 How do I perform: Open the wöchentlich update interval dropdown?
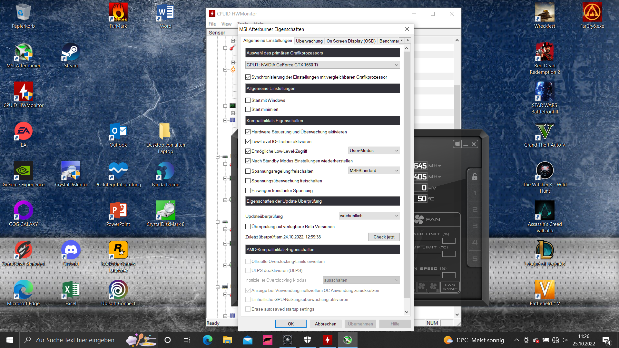point(369,216)
